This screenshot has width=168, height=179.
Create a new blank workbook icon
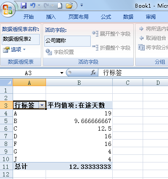pos(60,6)
